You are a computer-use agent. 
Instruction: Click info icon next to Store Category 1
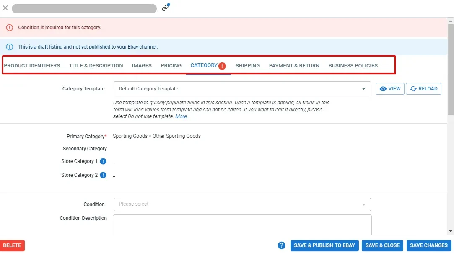pyautogui.click(x=103, y=161)
